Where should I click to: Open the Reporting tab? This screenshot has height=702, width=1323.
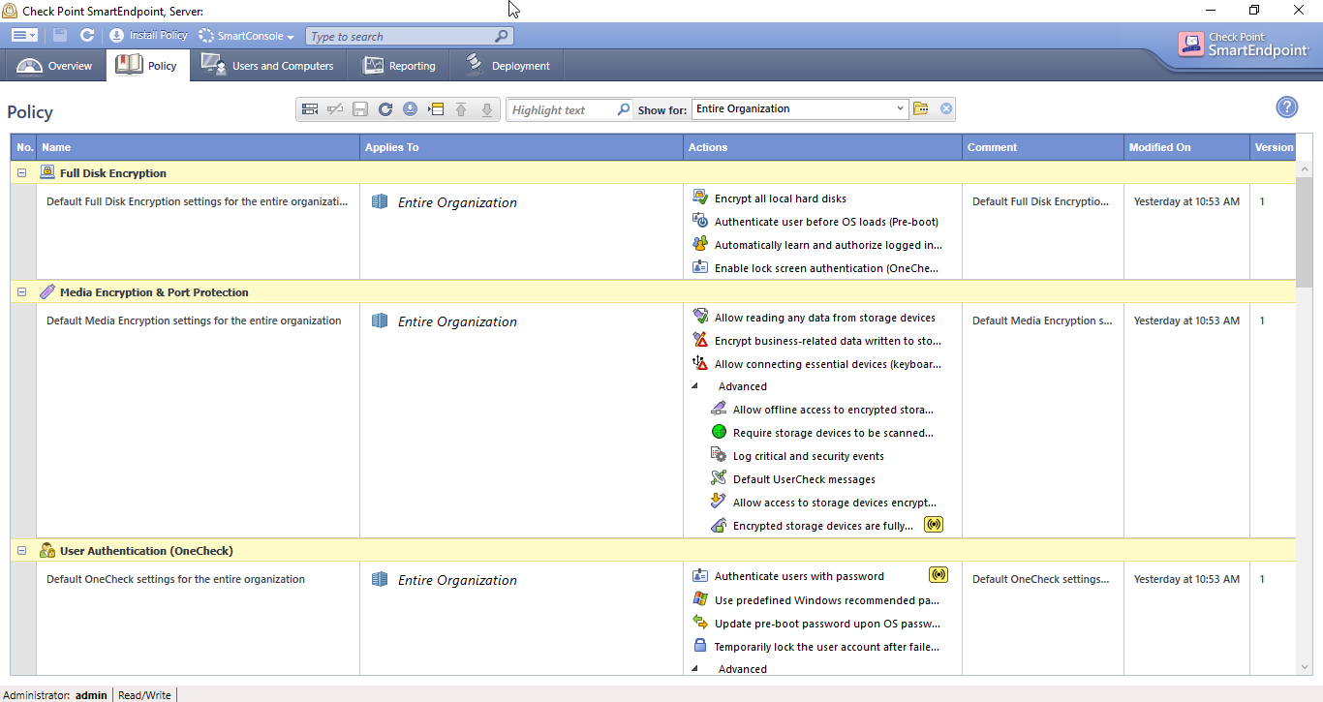(x=399, y=66)
